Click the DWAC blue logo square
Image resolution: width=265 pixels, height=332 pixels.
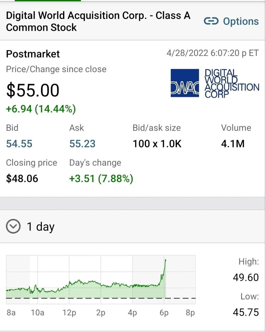185,83
